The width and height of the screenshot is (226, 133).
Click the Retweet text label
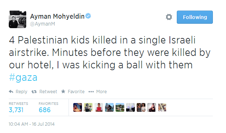(x=48, y=92)
